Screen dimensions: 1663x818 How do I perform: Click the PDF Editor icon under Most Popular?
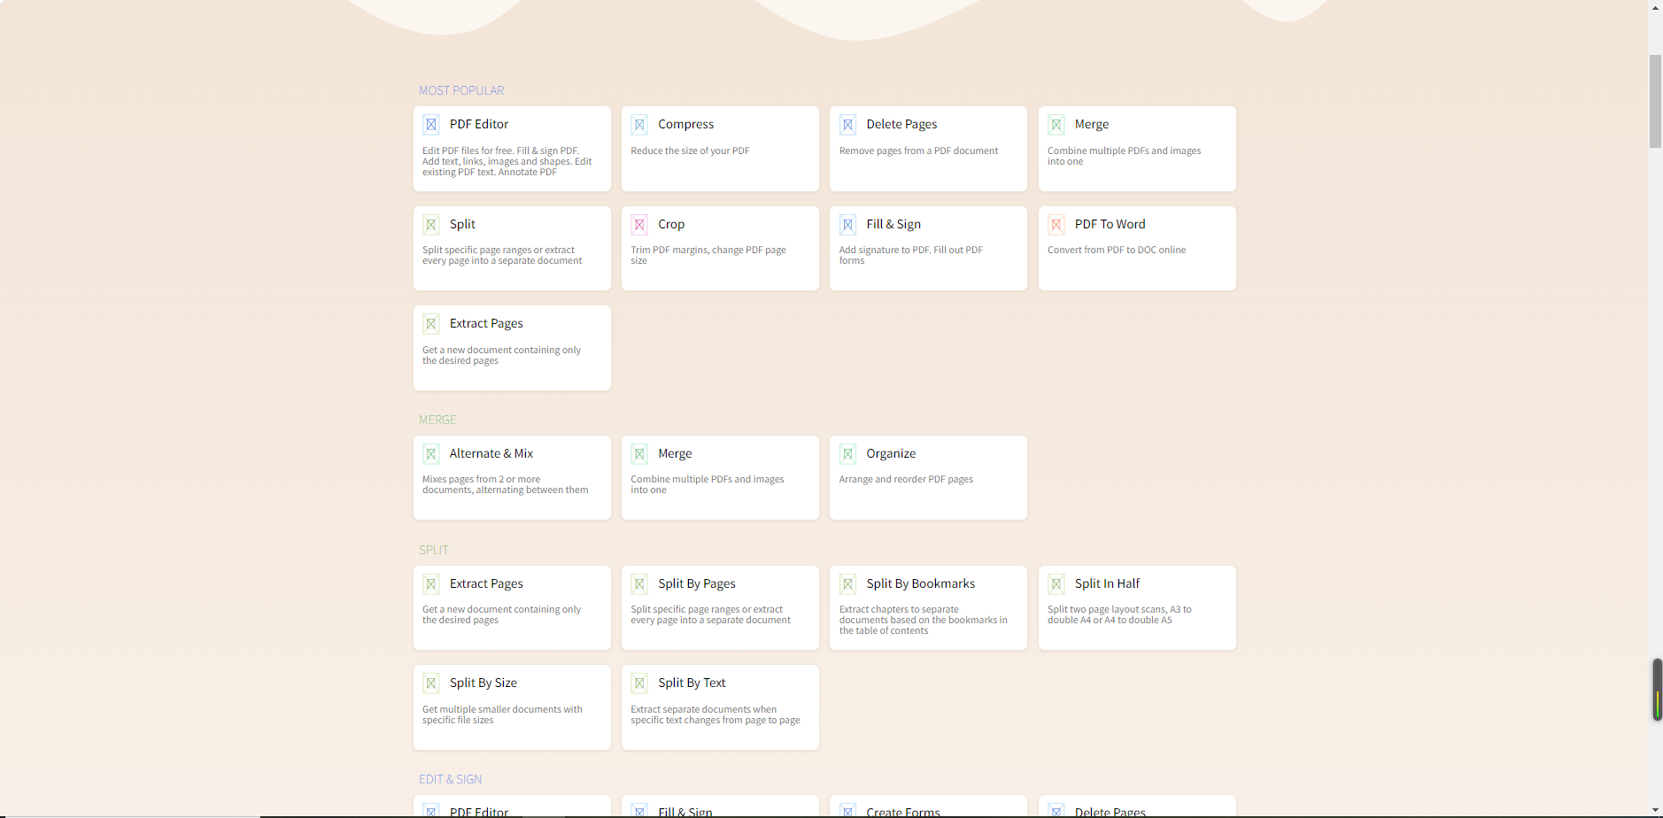coord(431,125)
